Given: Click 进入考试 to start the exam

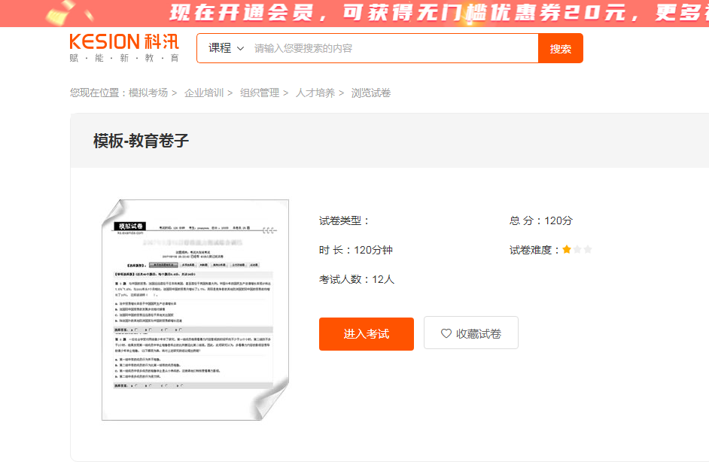Looking at the screenshot, I should 366,333.
